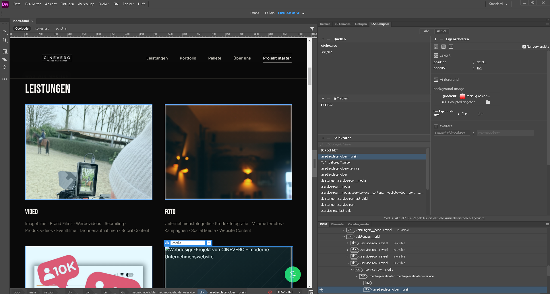Toggle the Nur verwendete checkbox
Screen dimensions: 550x294
(x=524, y=47)
